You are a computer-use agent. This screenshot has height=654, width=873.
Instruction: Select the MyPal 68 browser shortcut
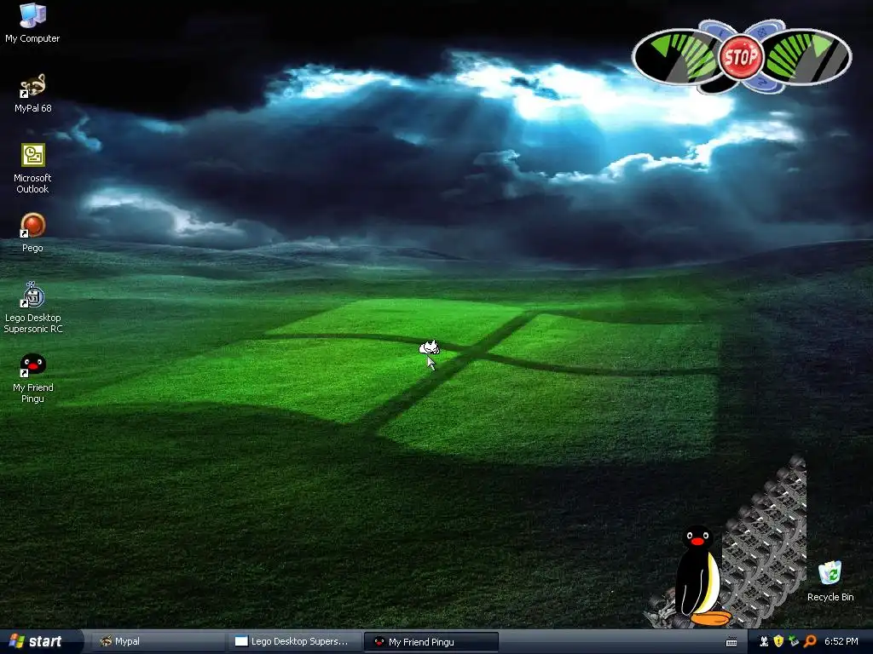click(33, 93)
